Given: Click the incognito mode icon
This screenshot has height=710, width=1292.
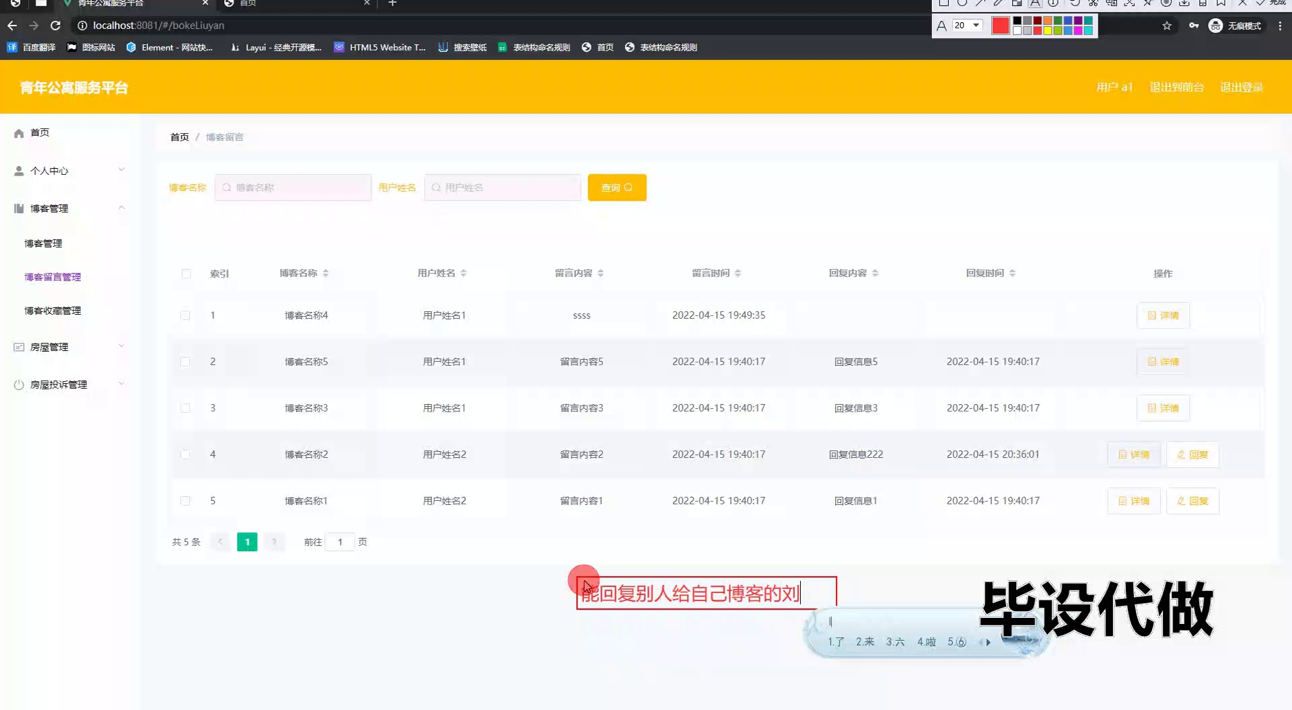Looking at the screenshot, I should pyautogui.click(x=1215, y=26).
